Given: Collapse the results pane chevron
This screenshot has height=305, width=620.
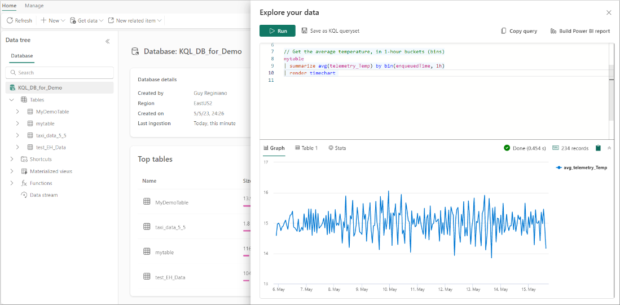Looking at the screenshot, I should point(609,148).
